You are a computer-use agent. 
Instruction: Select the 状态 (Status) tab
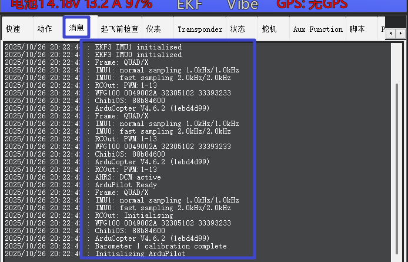[238, 29]
